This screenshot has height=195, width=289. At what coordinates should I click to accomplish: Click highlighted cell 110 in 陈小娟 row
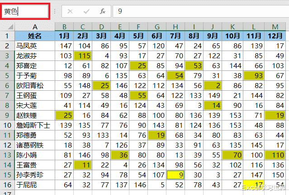pos(275,155)
